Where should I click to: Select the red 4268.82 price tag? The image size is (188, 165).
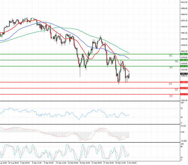184,82
